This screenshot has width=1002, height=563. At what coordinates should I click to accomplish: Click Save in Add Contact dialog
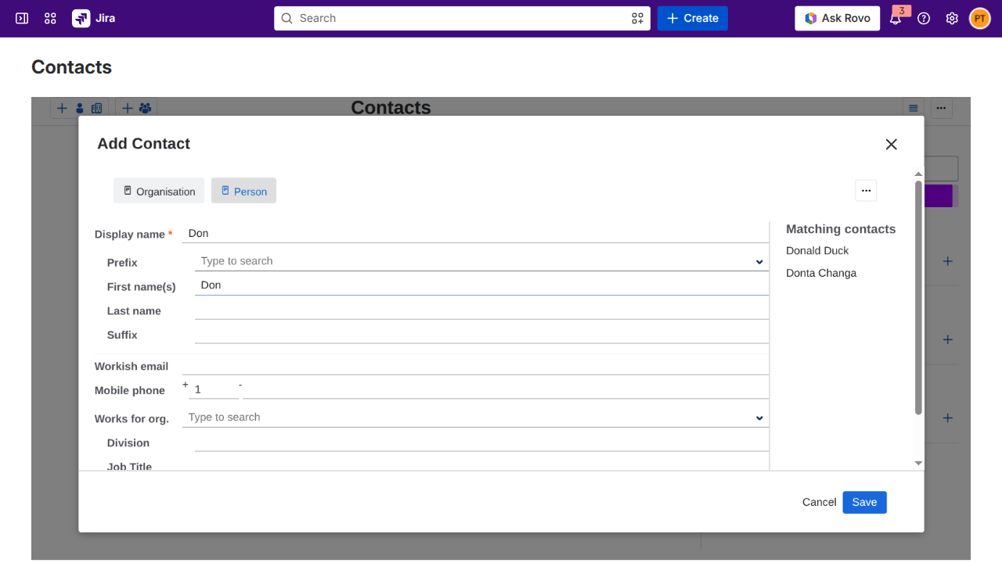tap(864, 502)
